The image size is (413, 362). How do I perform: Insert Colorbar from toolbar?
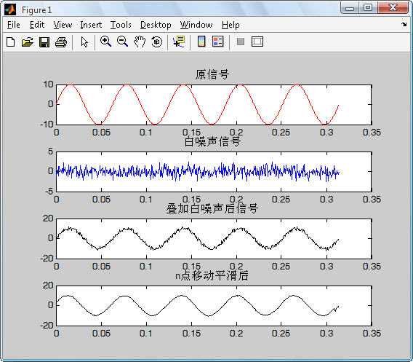(x=201, y=42)
